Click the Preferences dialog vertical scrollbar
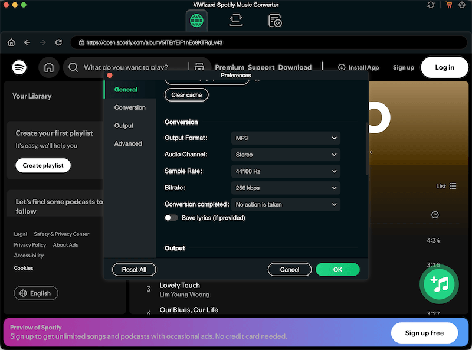Image resolution: width=472 pixels, height=350 pixels. click(367, 149)
